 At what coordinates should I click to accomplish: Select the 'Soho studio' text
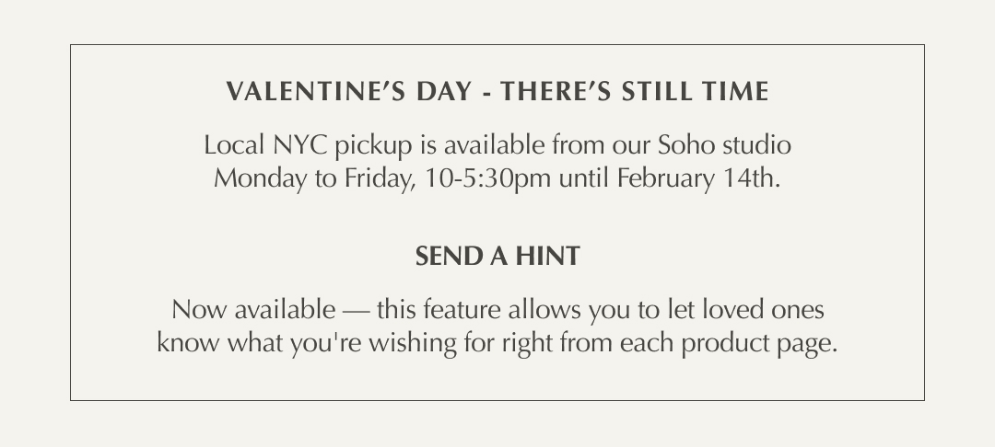coord(725,145)
